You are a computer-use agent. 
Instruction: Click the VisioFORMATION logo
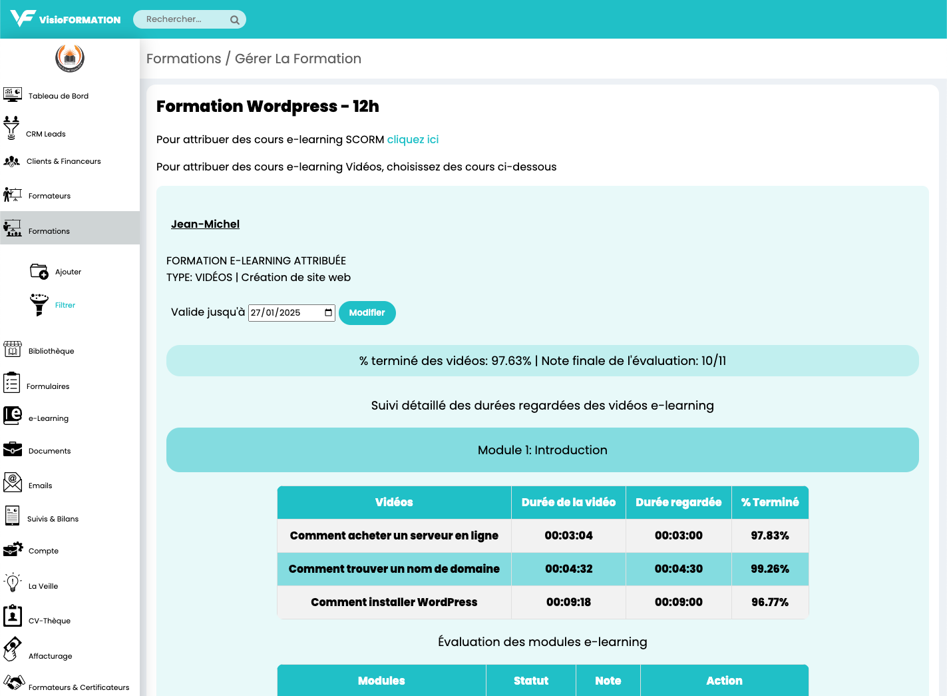(65, 19)
